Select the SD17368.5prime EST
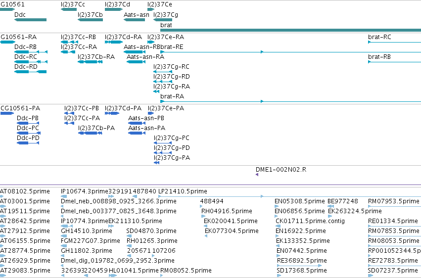This screenshot has height=278, width=421. pos(279,276)
